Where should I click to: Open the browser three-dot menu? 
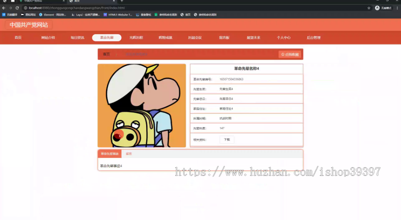[x=397, y=8]
